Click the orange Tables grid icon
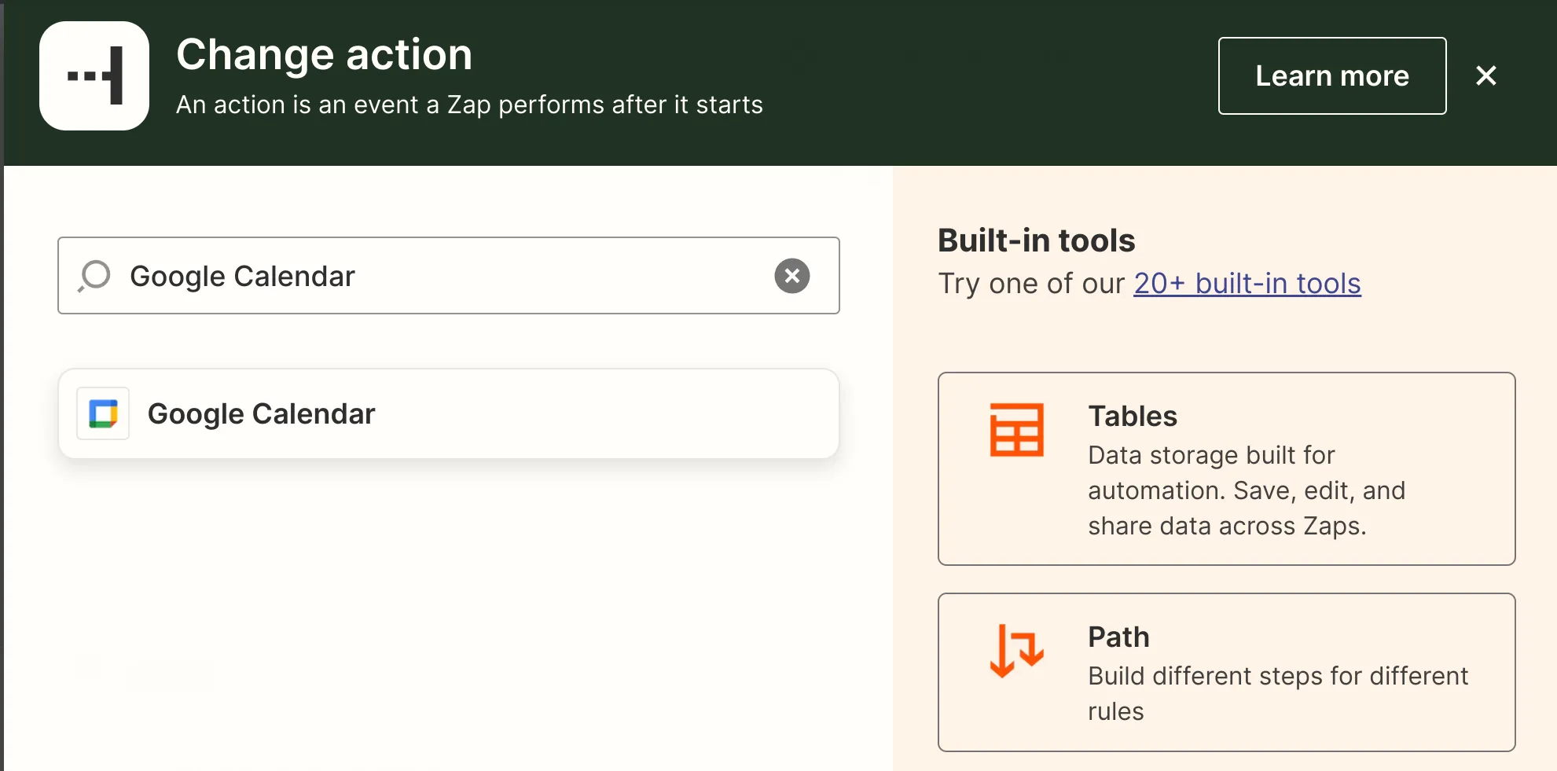 click(1016, 429)
